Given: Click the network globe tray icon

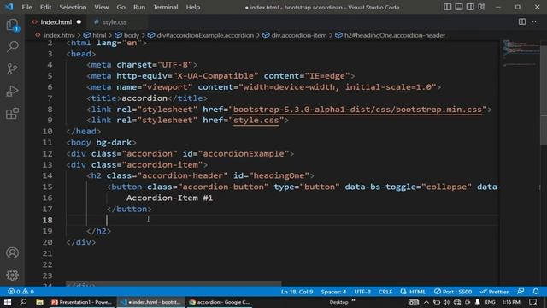Looking at the screenshot, I should click(x=457, y=302).
